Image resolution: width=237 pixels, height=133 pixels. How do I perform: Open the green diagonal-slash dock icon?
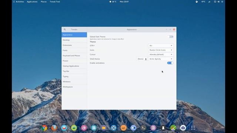173,128
